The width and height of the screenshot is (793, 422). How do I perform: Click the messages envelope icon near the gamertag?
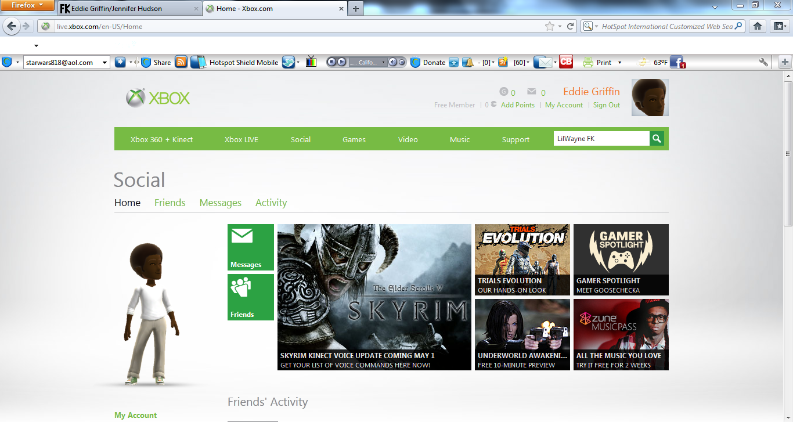531,92
